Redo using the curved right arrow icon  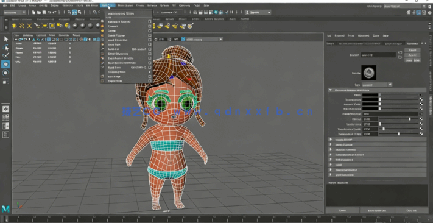pos(54,12)
